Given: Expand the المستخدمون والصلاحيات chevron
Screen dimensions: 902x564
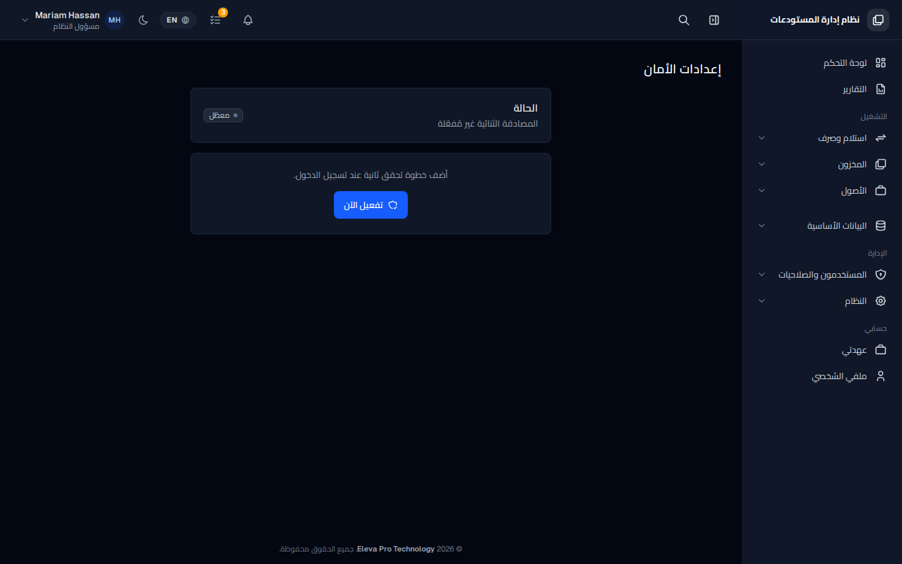Looking at the screenshot, I should 762,274.
